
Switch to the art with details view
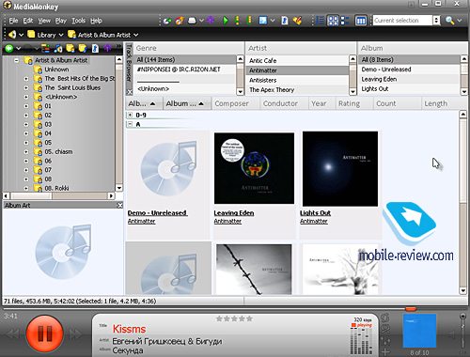(345, 21)
